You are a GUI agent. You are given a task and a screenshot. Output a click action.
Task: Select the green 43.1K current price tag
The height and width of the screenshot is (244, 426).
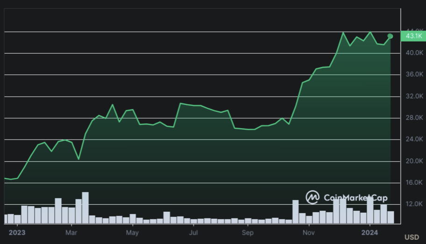[414, 36]
